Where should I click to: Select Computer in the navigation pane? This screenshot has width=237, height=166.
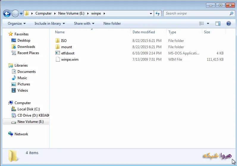[x=23, y=103]
